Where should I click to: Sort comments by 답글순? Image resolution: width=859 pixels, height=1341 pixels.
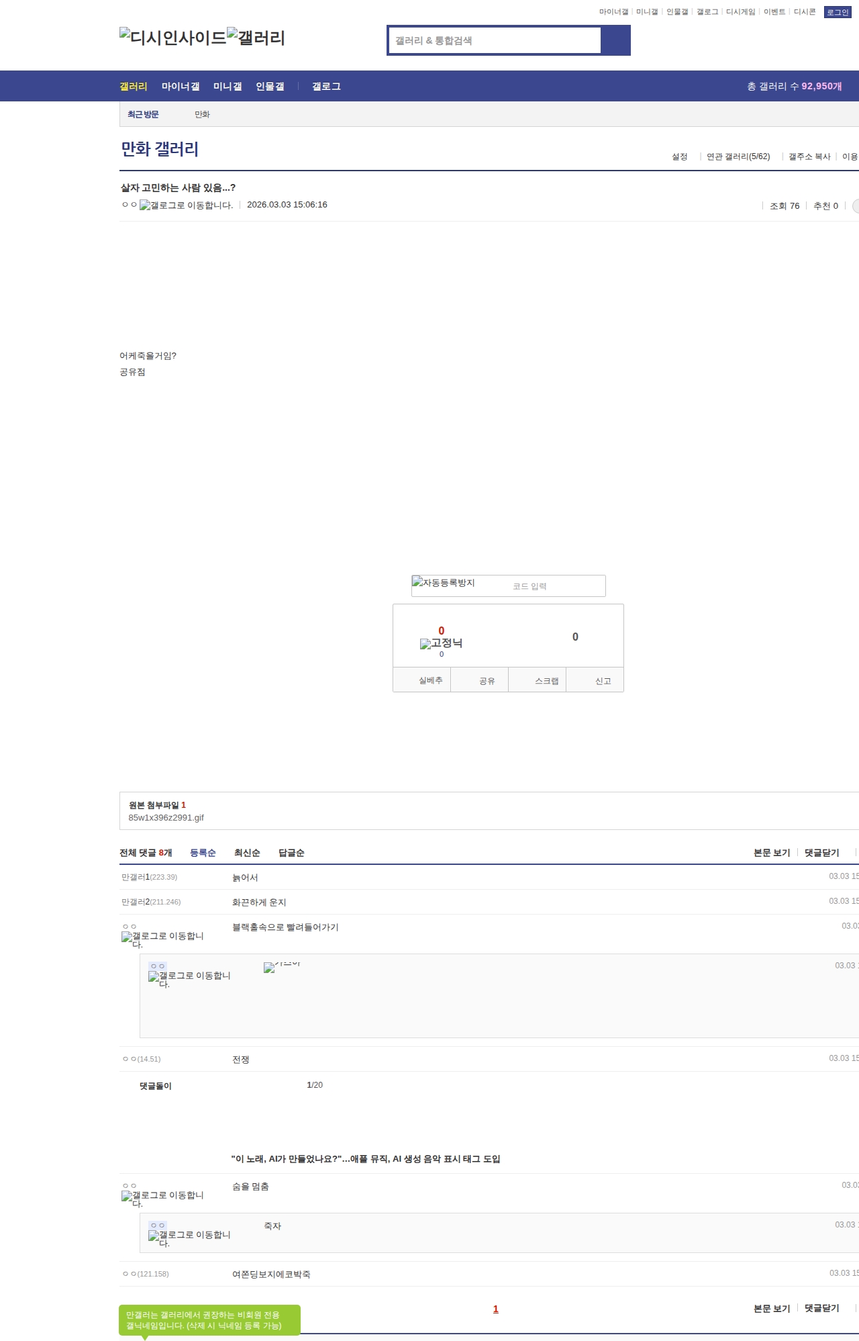[x=291, y=853]
